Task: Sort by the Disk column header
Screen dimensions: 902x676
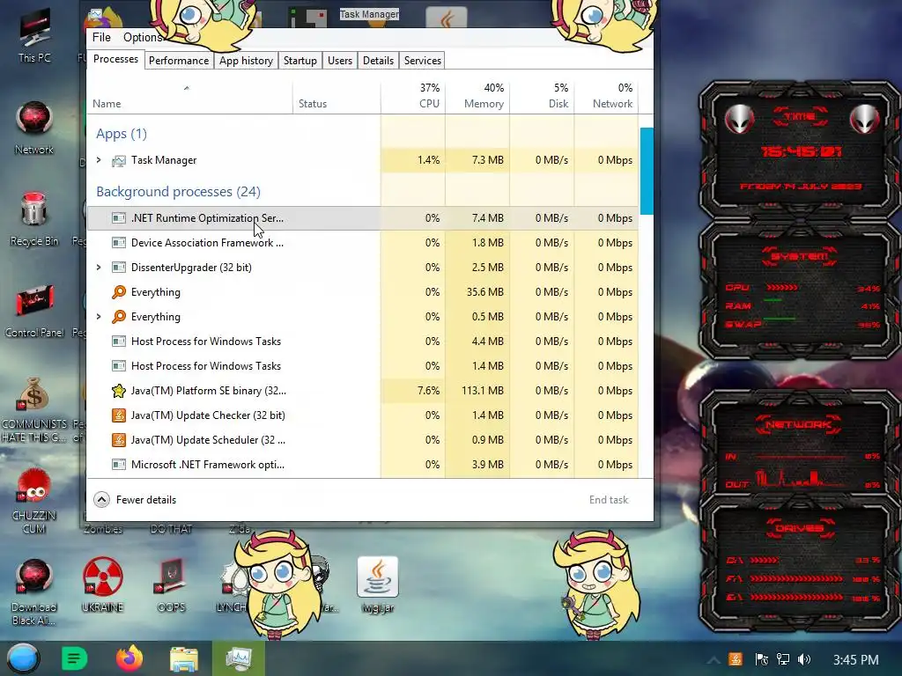Action: [542, 98]
